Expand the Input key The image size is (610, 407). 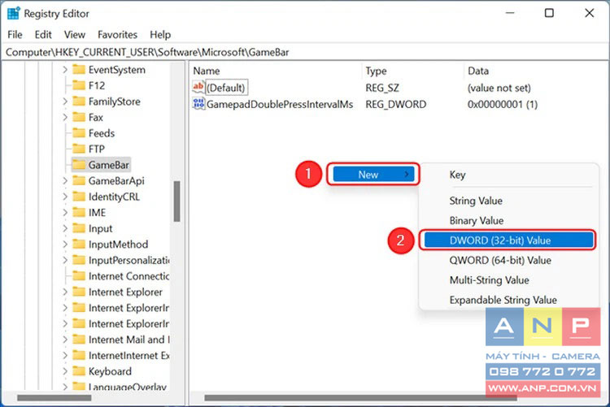(65, 228)
